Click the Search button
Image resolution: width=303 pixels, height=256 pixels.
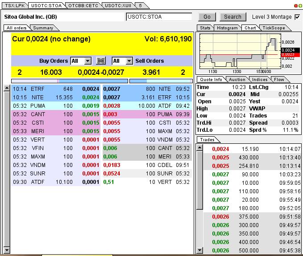[x=232, y=17]
